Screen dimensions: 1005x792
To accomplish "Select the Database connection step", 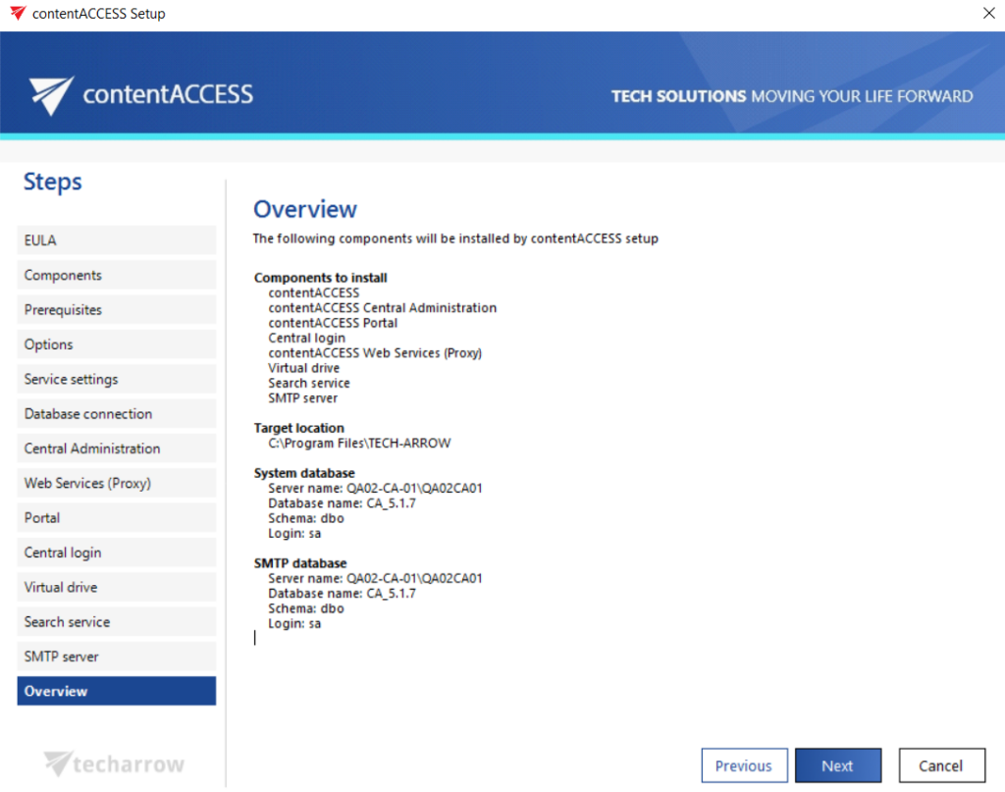I will (116, 413).
